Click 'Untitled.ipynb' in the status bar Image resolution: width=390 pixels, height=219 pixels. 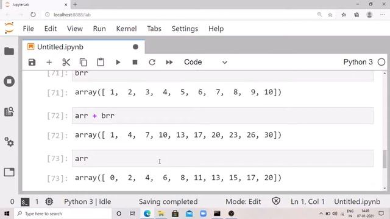[x=357, y=201]
